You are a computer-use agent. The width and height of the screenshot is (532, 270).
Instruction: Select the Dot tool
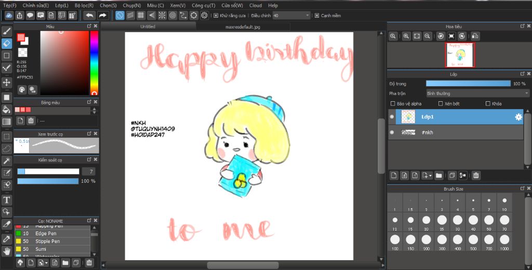(x=7, y=68)
